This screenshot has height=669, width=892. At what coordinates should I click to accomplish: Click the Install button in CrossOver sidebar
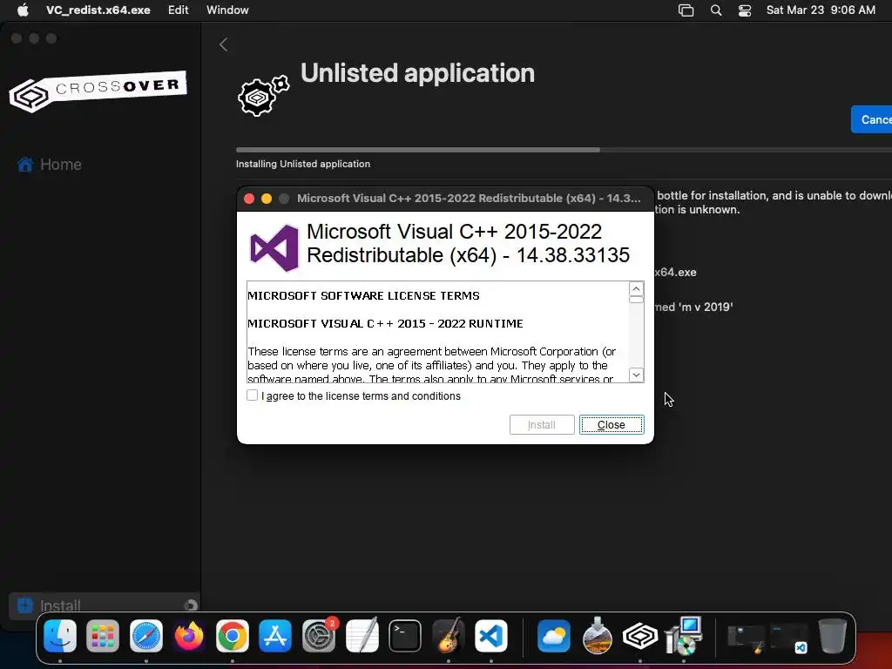104,605
